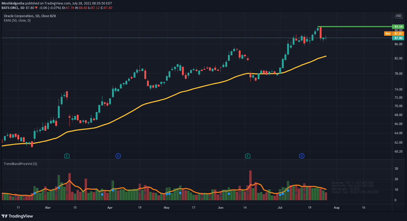
Task: Click the TradingView logo
Action: 17,216
